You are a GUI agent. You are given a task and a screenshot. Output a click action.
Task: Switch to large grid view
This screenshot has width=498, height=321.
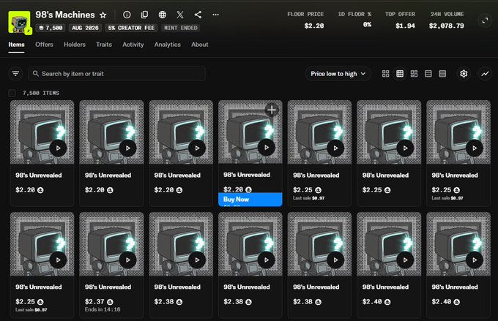385,74
